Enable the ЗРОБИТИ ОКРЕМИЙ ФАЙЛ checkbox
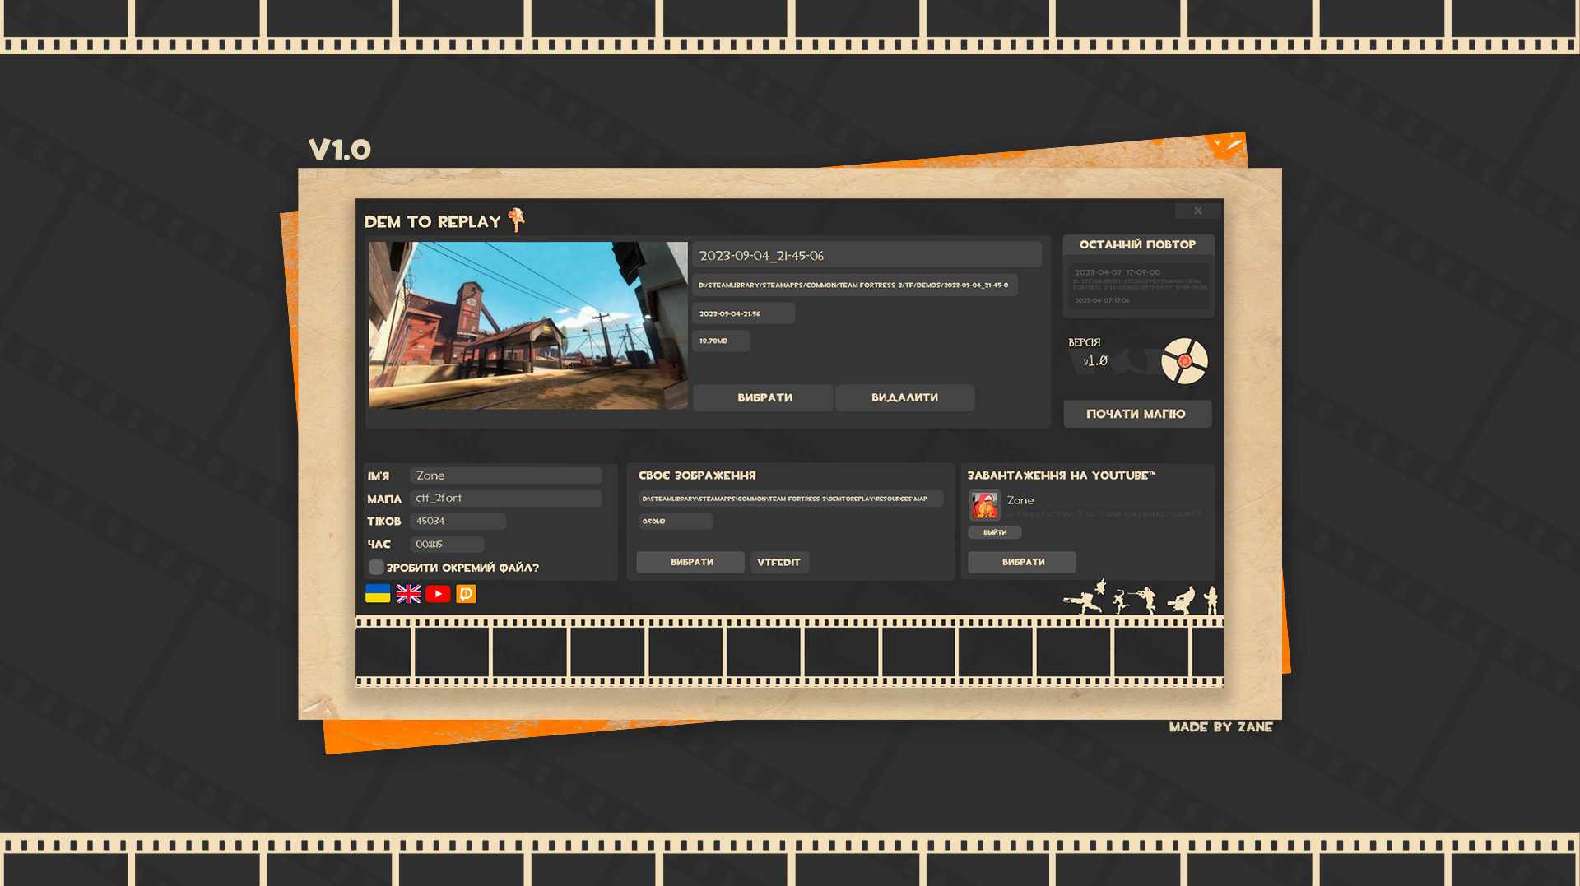The width and height of the screenshot is (1580, 886). (377, 567)
